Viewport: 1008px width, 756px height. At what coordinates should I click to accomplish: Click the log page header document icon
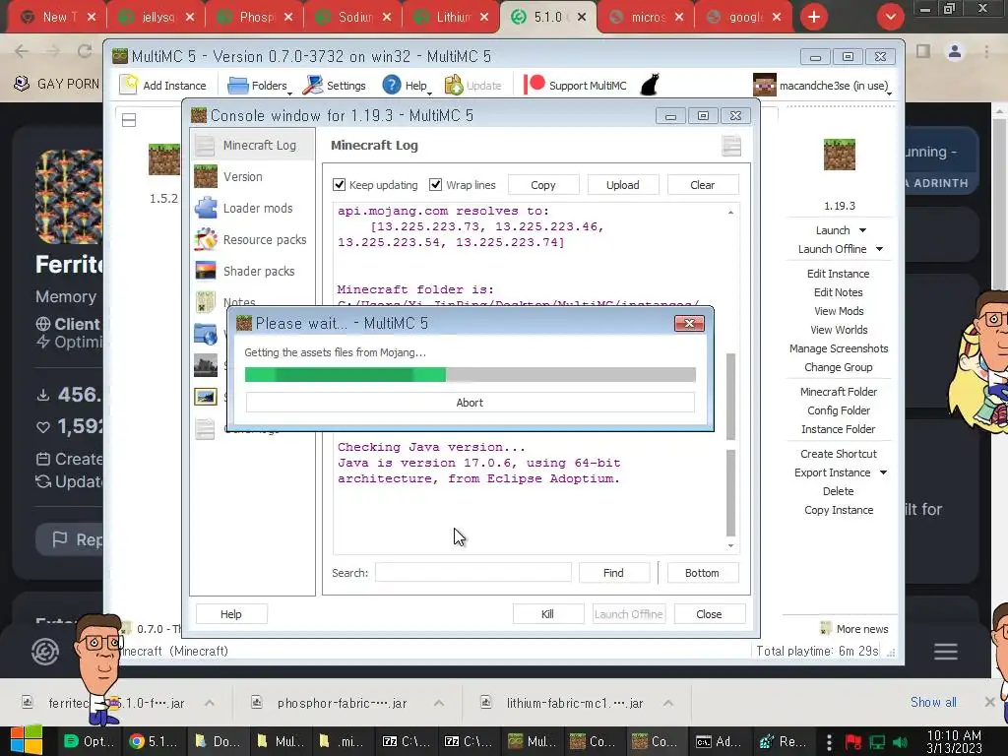[731, 146]
